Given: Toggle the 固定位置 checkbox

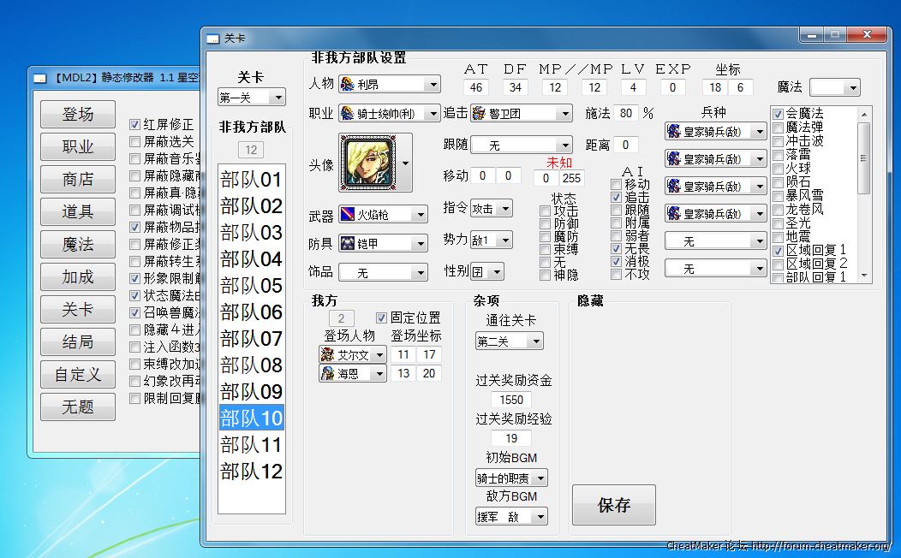Looking at the screenshot, I should pyautogui.click(x=382, y=318).
